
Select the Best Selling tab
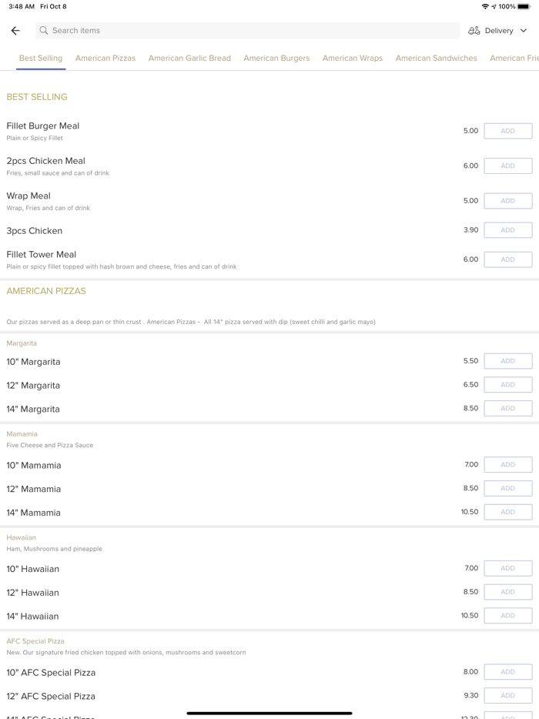click(x=41, y=58)
